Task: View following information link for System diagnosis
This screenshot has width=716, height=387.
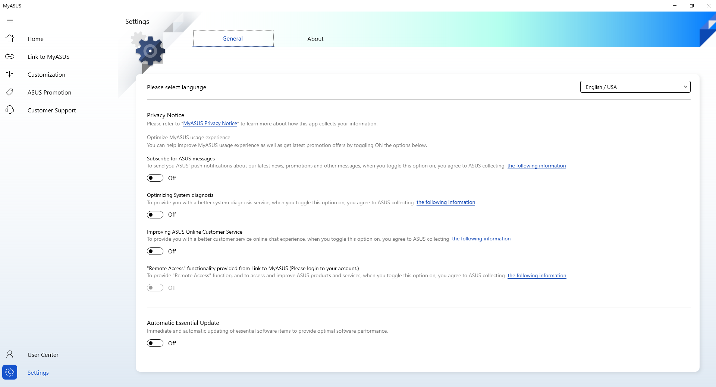Action: pos(446,202)
